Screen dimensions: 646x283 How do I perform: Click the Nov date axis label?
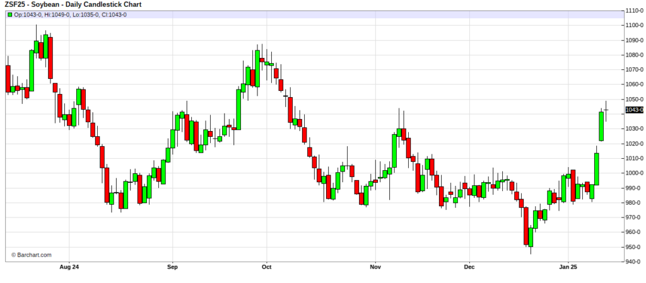pos(375,267)
